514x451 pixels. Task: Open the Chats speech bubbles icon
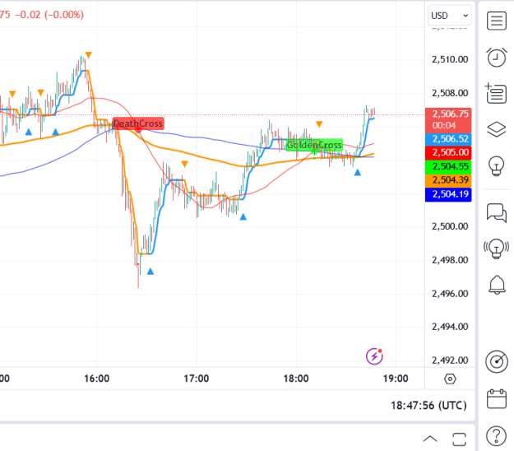point(496,213)
